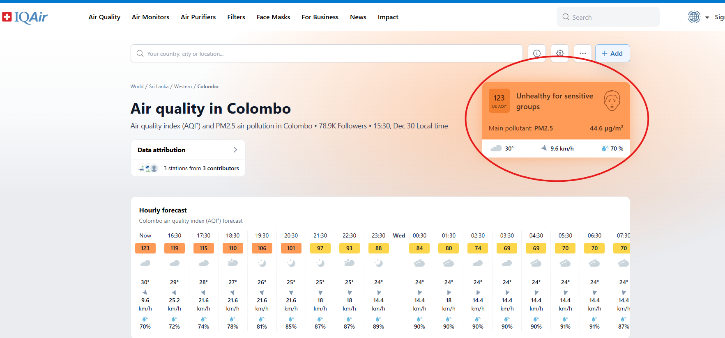Click the wind direction arrow beside 9.6 km/h
Viewport: 725px width, 338px height.
tap(544, 148)
